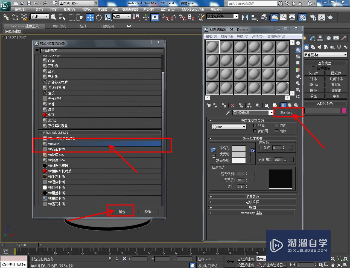This screenshot has width=350, height=268.
Task: Open Select by Name list icon
Action: point(62,17)
